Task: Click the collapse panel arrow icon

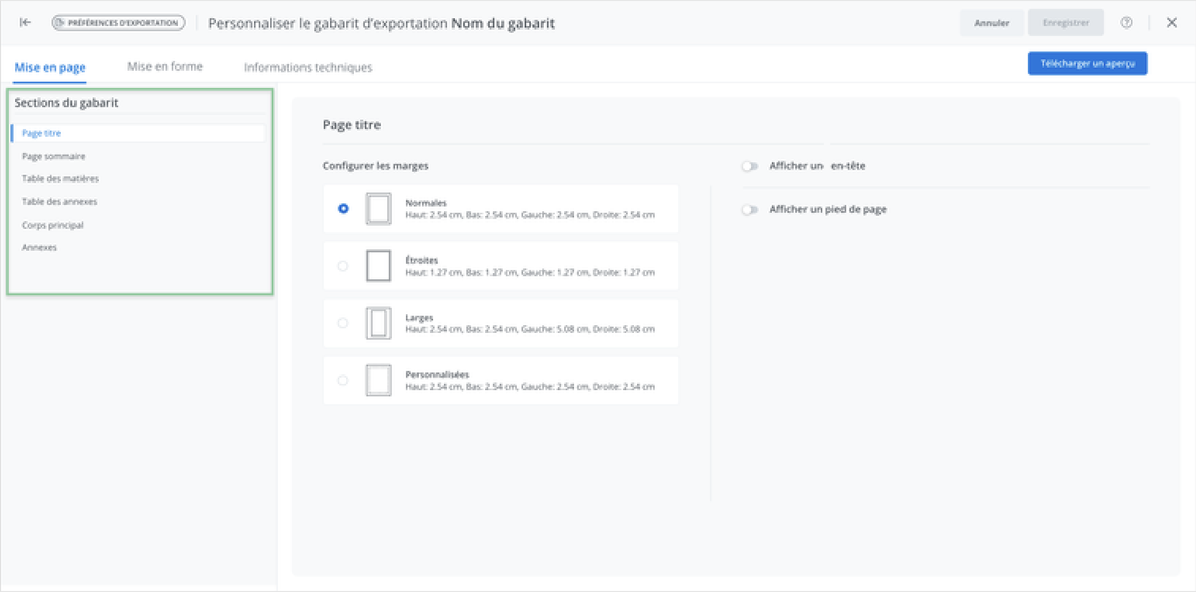Action: pos(25,22)
